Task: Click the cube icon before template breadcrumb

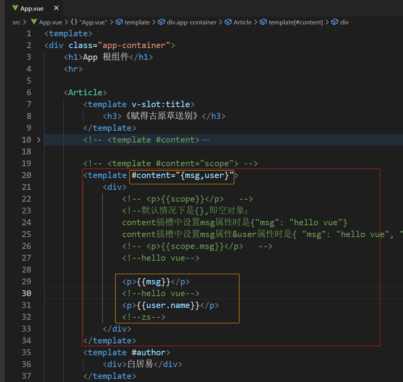Action: pyautogui.click(x=119, y=22)
